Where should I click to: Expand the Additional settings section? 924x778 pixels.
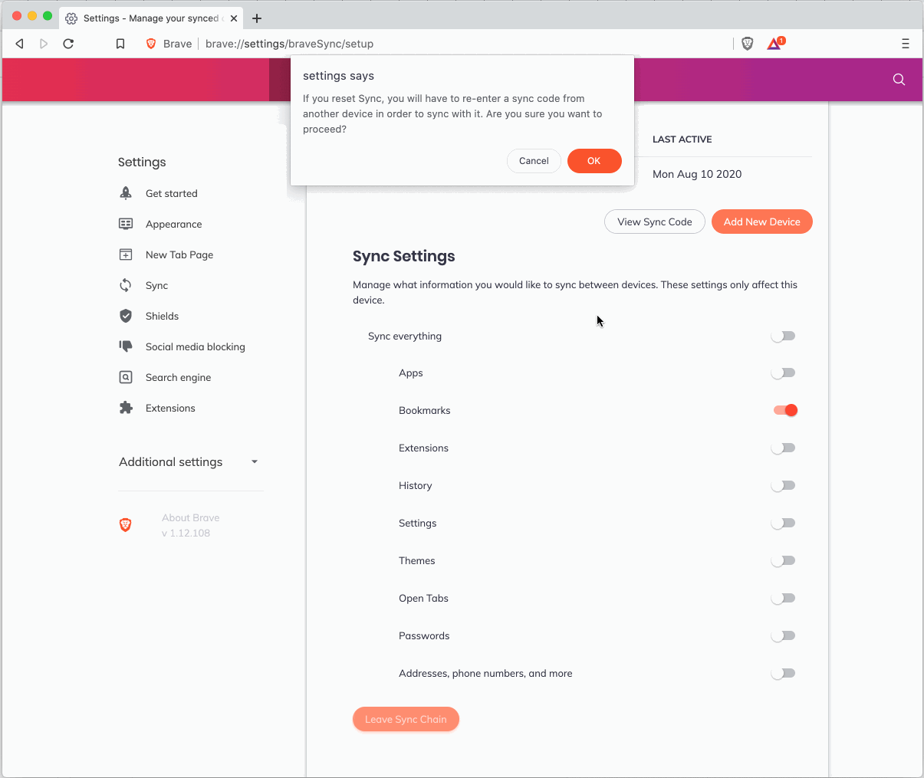[254, 461]
